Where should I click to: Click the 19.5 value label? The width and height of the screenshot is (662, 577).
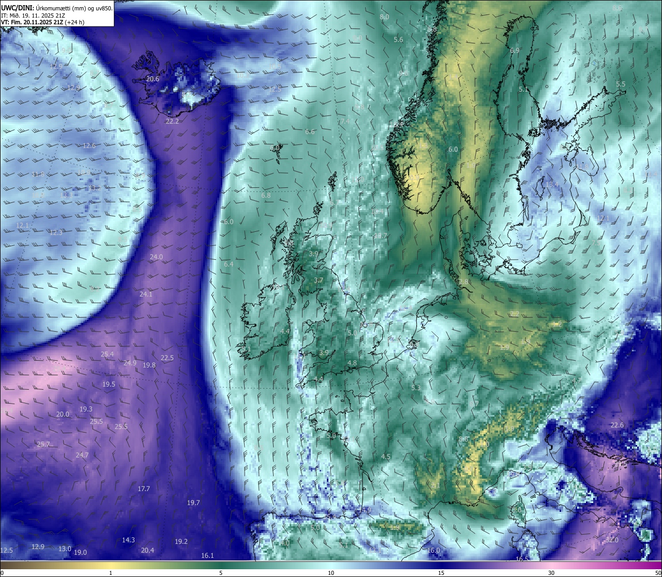pyautogui.click(x=109, y=384)
